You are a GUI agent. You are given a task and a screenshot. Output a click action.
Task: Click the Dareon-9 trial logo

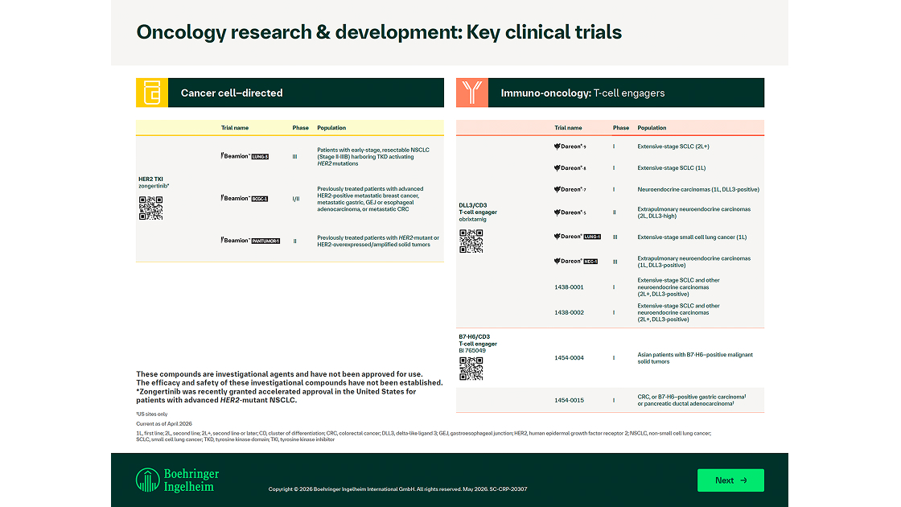(x=570, y=146)
